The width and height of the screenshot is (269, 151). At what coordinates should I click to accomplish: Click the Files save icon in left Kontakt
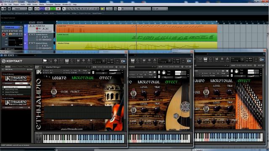(78, 61)
